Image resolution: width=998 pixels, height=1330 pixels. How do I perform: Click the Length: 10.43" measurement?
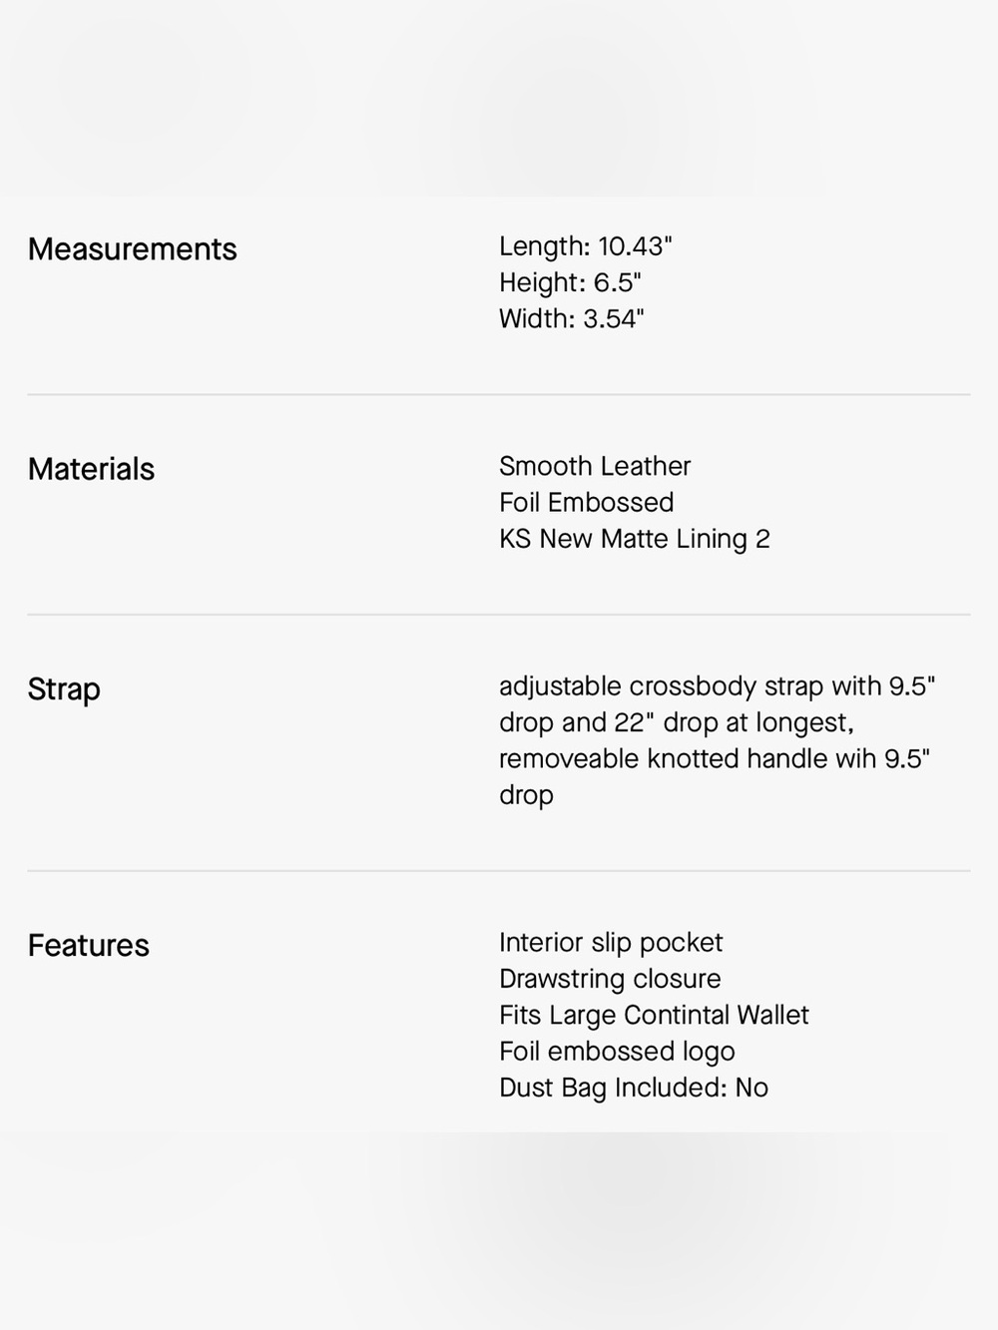tap(586, 245)
